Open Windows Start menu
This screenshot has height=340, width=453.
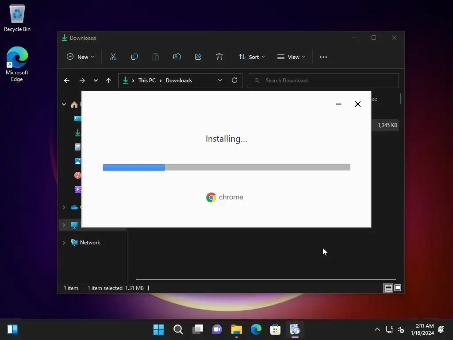tap(158, 329)
